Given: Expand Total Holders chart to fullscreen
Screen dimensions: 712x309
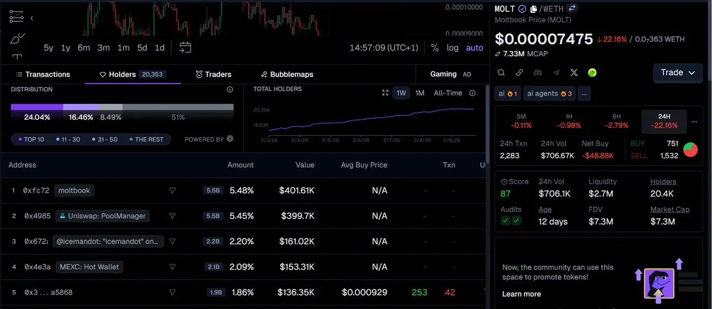Looking at the screenshot, I should coord(385,93).
